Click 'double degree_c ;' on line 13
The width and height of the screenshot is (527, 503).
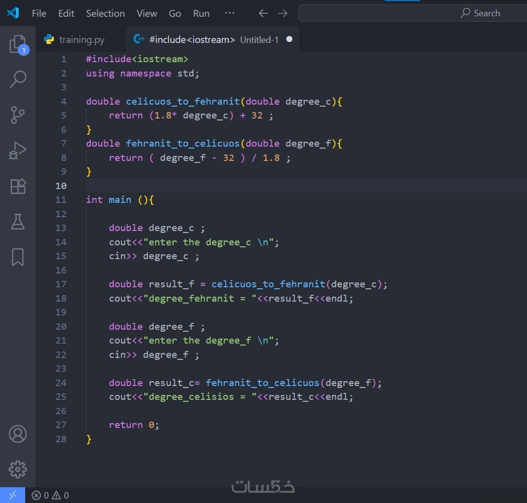pyautogui.click(x=157, y=228)
